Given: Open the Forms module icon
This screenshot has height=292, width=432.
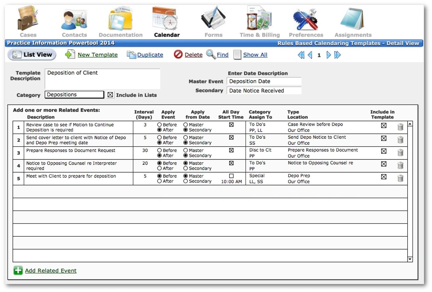Looking at the screenshot, I should [213, 19].
